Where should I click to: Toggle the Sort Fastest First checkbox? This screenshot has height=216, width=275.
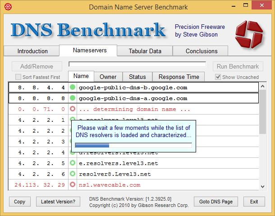click(18, 77)
